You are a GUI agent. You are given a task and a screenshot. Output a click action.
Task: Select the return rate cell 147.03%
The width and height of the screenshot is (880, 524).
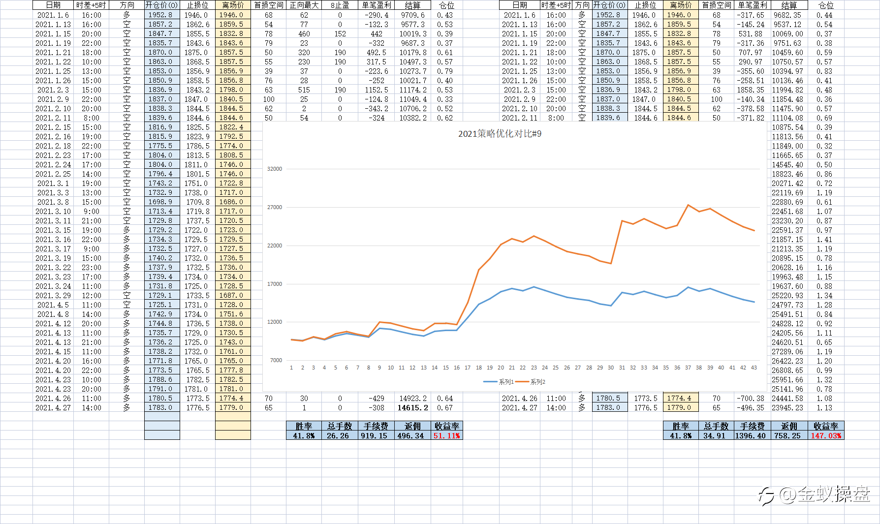[x=826, y=436]
